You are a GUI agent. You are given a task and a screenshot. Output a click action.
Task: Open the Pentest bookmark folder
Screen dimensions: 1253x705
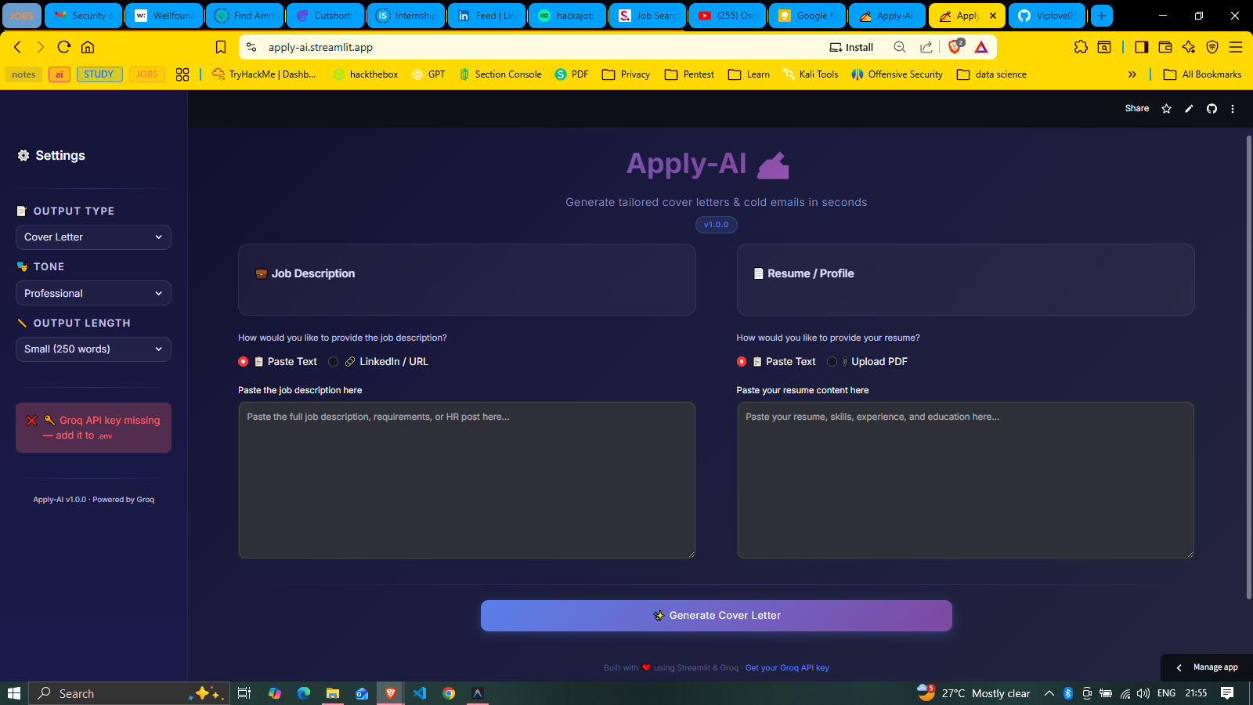pyautogui.click(x=689, y=74)
